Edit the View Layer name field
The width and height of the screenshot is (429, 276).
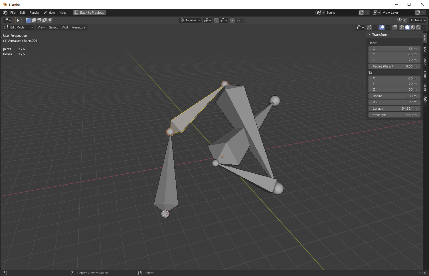pyautogui.click(x=398, y=13)
